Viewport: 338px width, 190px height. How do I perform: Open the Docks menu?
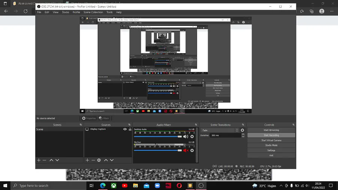coord(65,12)
